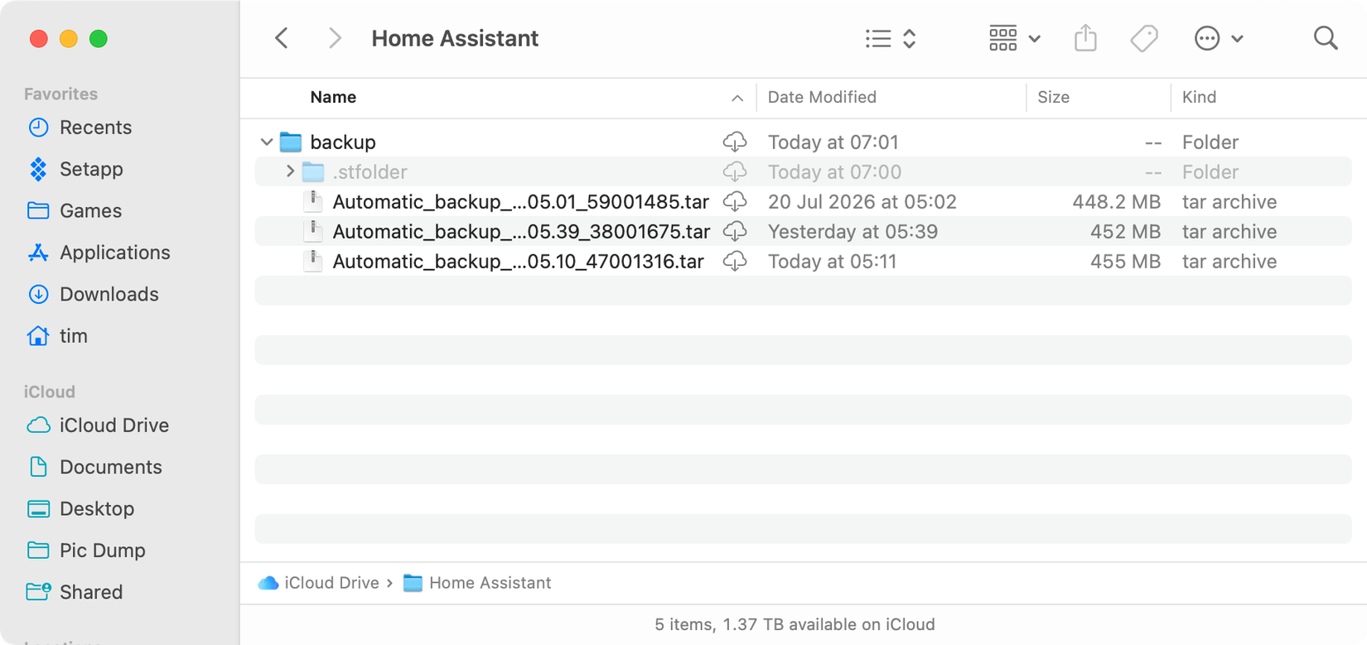Collapse the backup folder

point(267,142)
